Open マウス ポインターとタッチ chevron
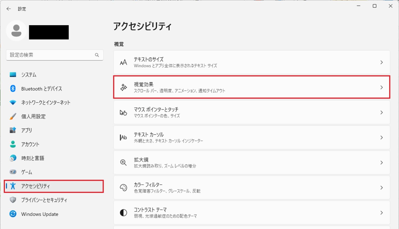 tap(381, 113)
